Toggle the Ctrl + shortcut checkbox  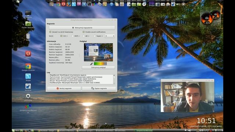[x=61, y=36]
